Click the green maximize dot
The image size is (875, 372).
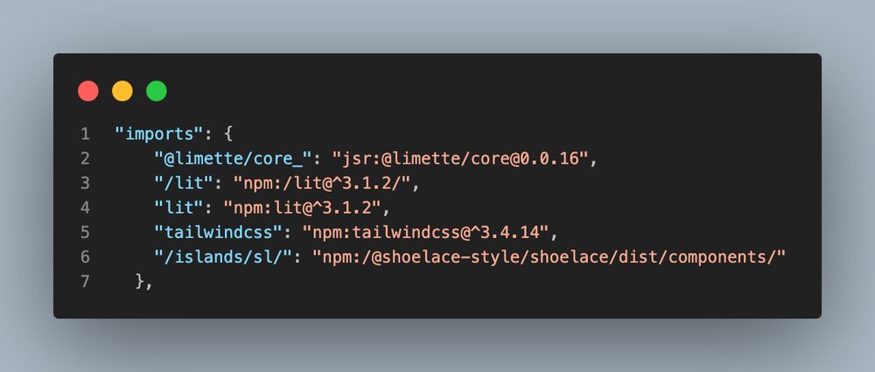(x=157, y=91)
